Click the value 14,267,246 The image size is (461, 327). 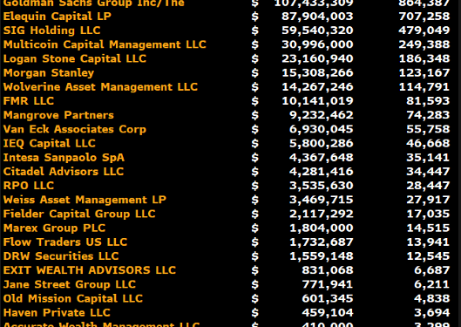pyautogui.click(x=317, y=87)
